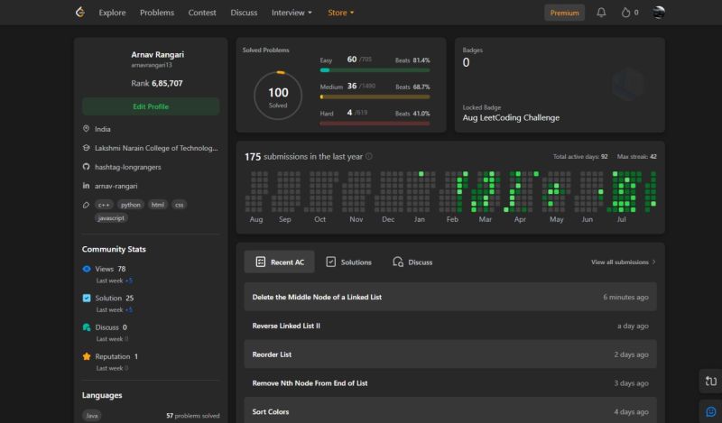722x423 pixels.
Task: Click the streak flame icon
Action: [x=625, y=13]
